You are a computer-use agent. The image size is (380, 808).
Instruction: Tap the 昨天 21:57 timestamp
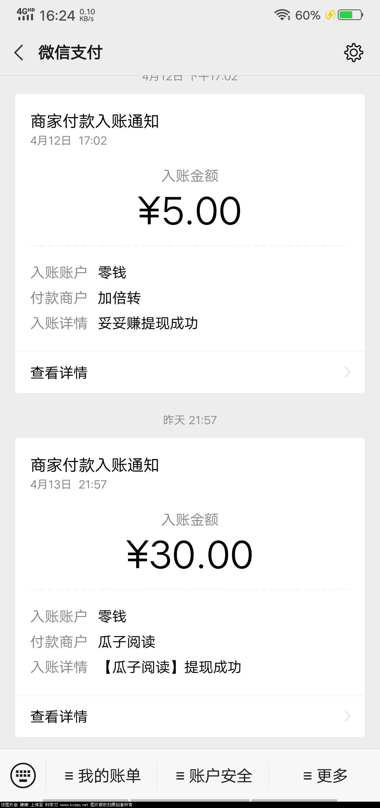(190, 420)
